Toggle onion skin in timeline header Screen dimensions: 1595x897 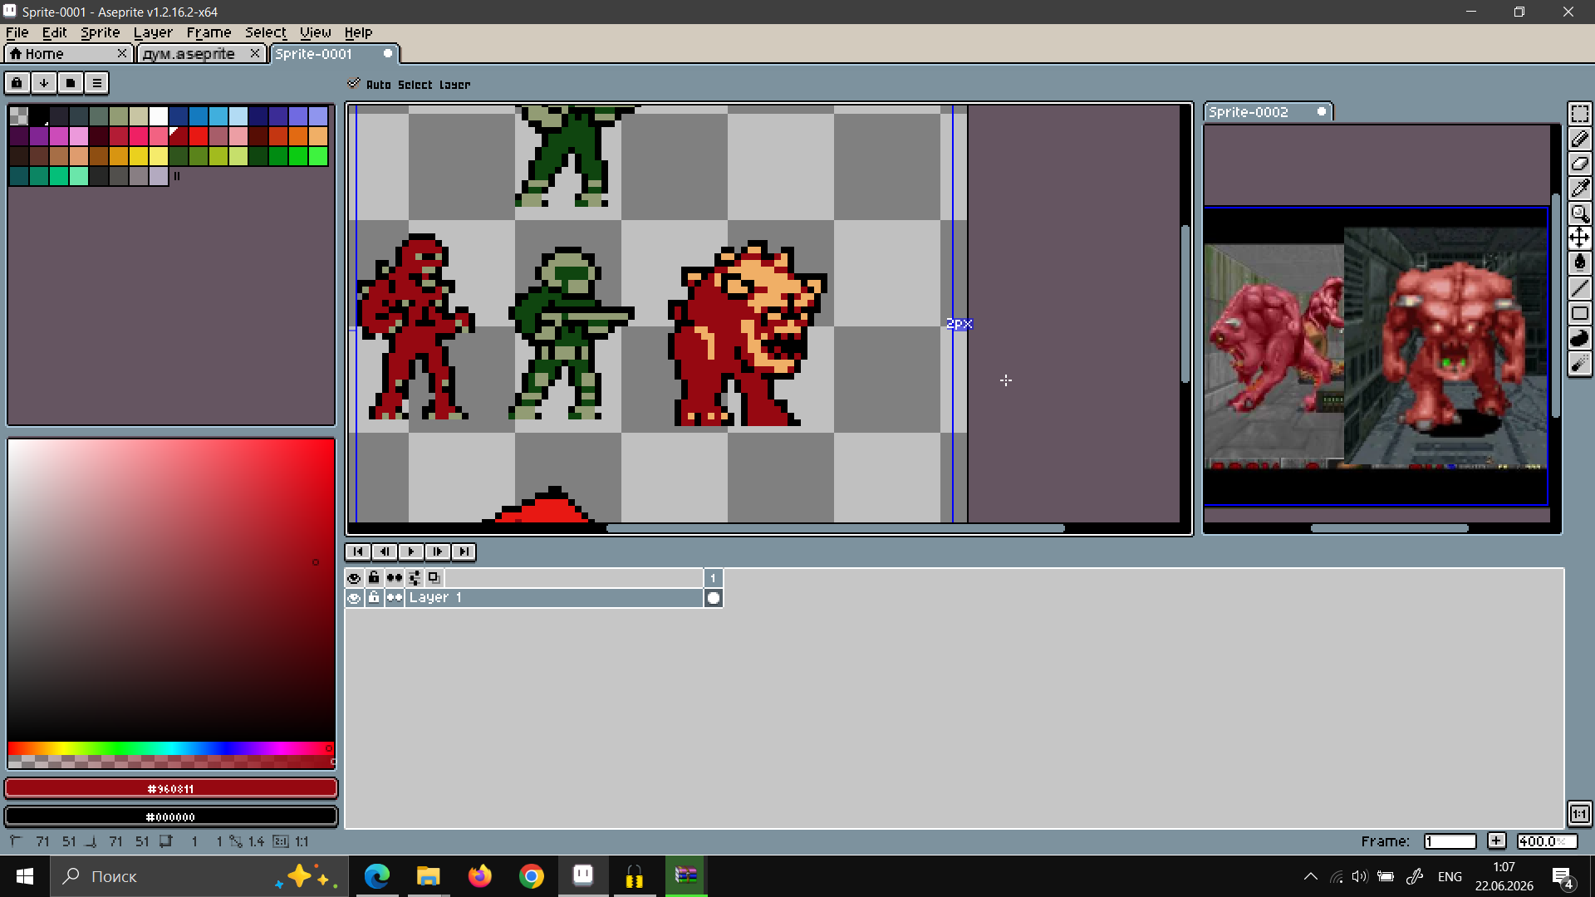pos(434,578)
